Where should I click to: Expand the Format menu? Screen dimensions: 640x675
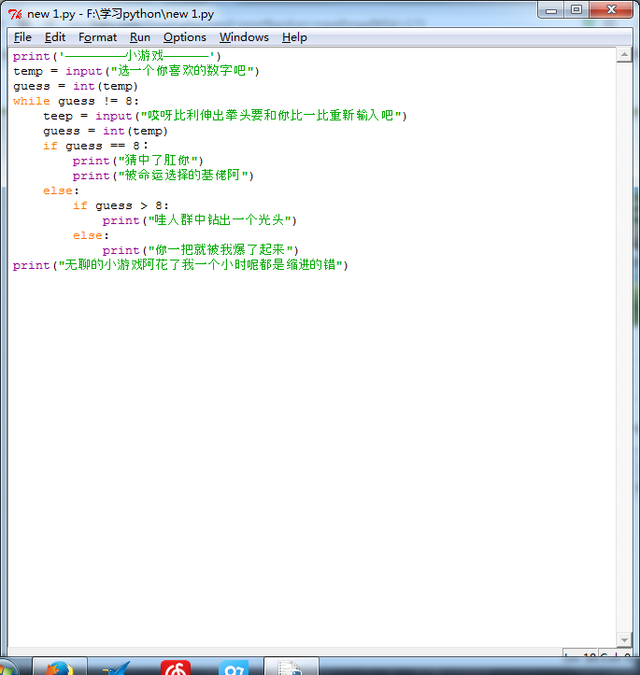(97, 37)
